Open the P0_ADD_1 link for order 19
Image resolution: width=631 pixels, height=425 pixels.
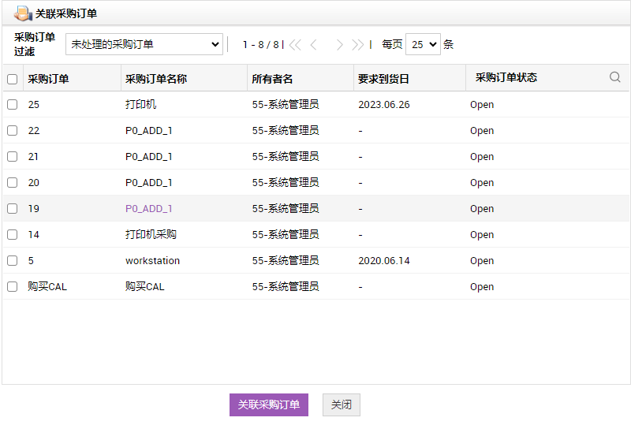[x=148, y=209]
